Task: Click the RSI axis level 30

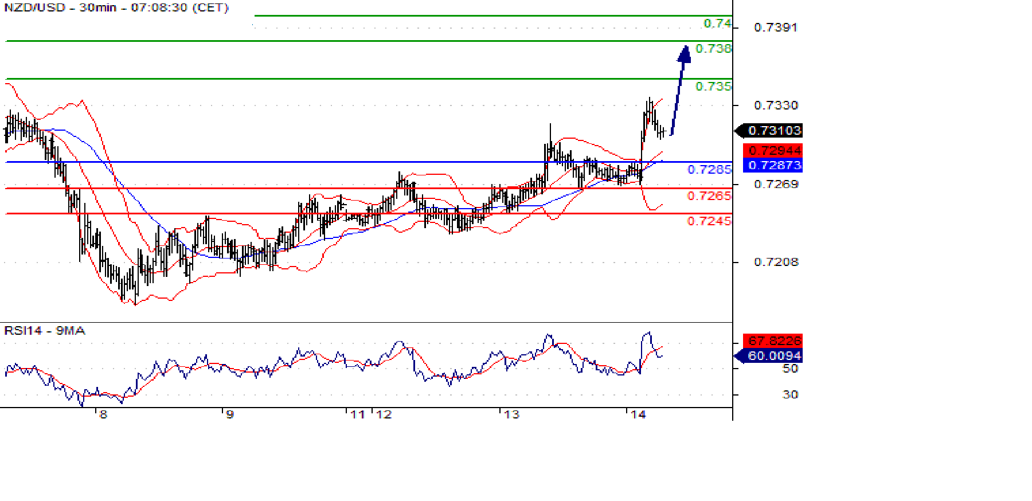Action: (791, 395)
